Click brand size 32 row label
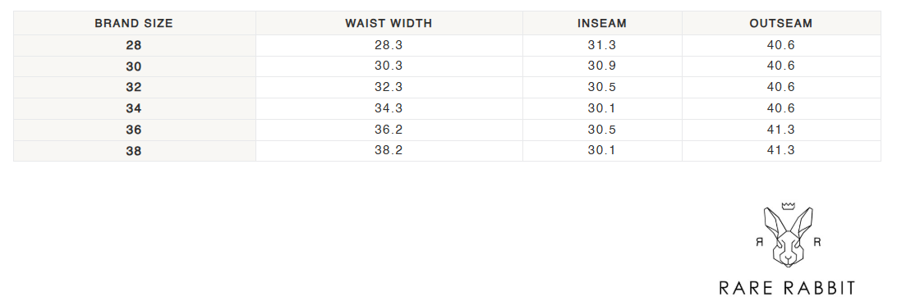The width and height of the screenshot is (897, 306). pos(134,87)
